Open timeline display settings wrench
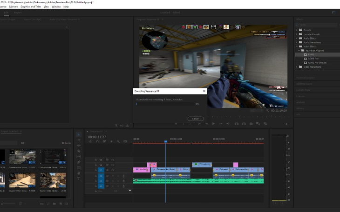 click(118, 142)
